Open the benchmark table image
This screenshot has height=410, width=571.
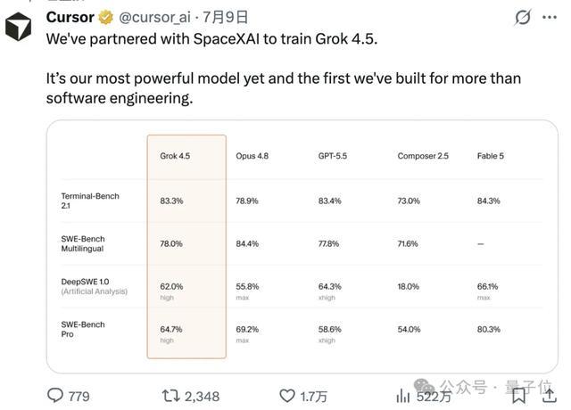pos(302,247)
